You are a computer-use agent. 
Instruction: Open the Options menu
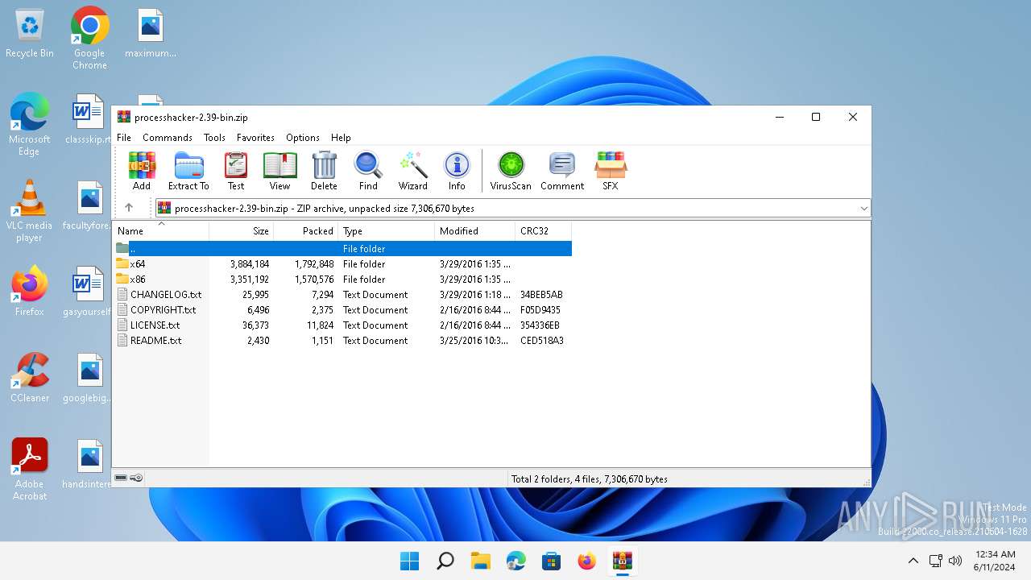click(303, 138)
